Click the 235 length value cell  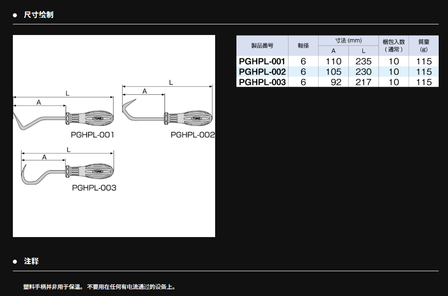click(363, 61)
